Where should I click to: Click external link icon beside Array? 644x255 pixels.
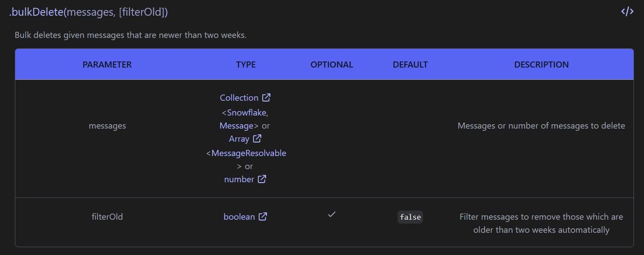[257, 139]
